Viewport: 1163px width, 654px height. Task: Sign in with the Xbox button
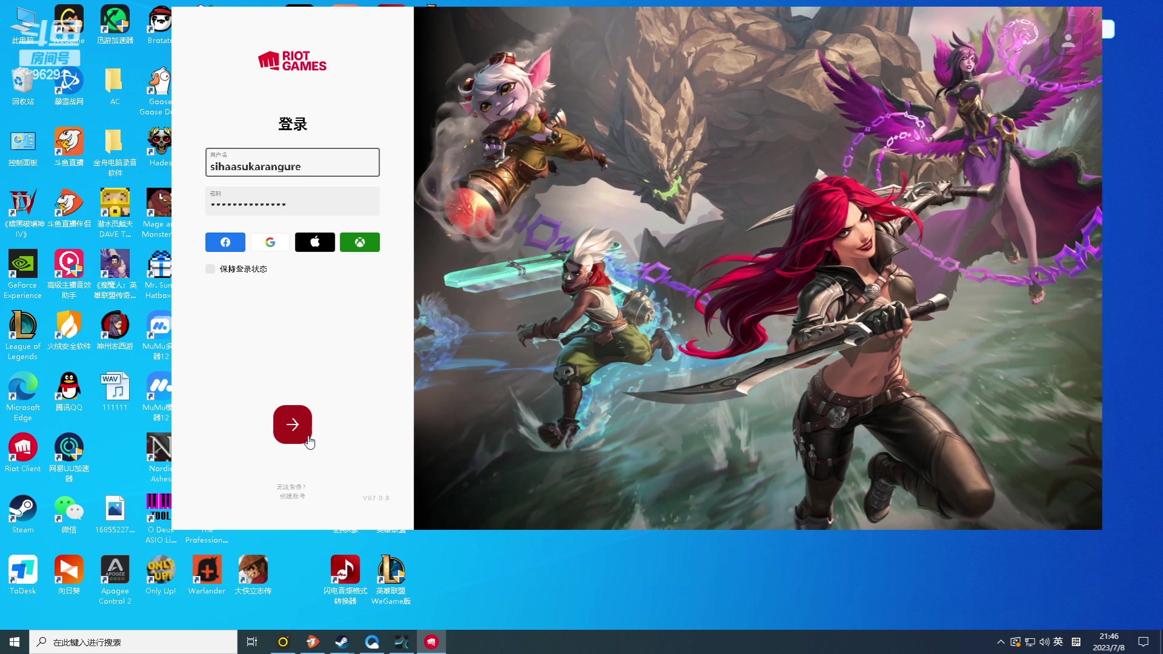click(359, 242)
